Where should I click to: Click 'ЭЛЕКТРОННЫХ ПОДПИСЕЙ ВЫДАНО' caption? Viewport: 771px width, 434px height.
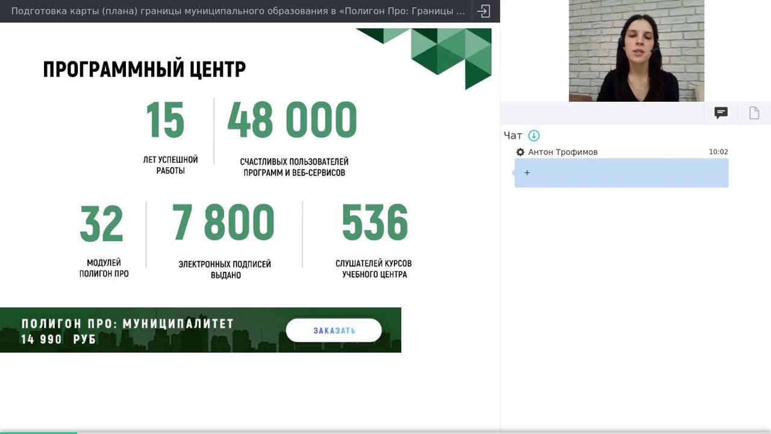tap(225, 269)
